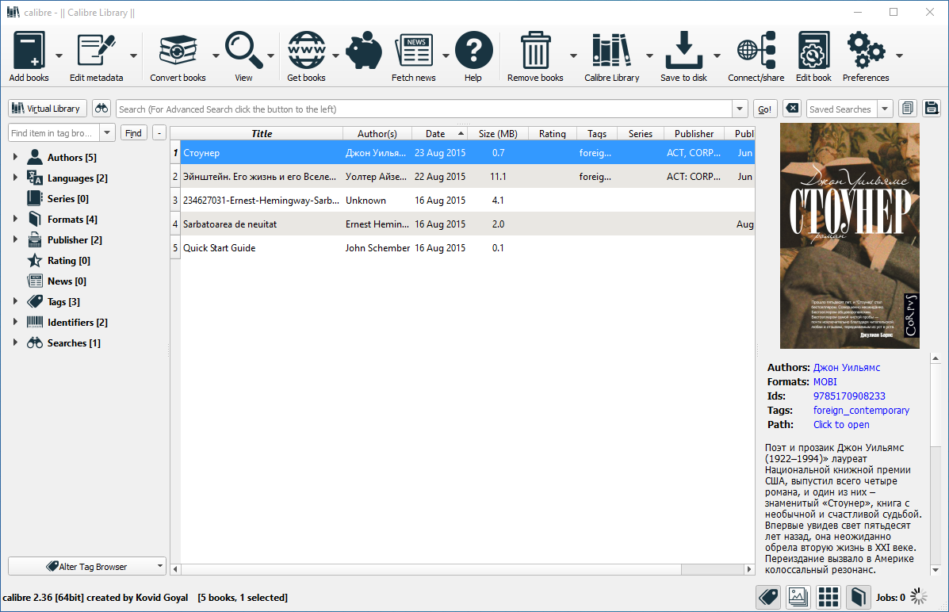
Task: Open Connect/share icon
Action: tap(756, 51)
